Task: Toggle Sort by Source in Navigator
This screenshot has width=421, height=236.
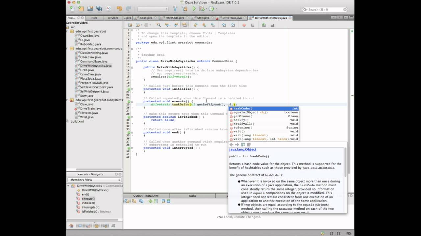Action: [113, 226]
